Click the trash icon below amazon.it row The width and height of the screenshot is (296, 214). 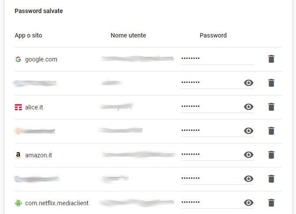point(271,179)
